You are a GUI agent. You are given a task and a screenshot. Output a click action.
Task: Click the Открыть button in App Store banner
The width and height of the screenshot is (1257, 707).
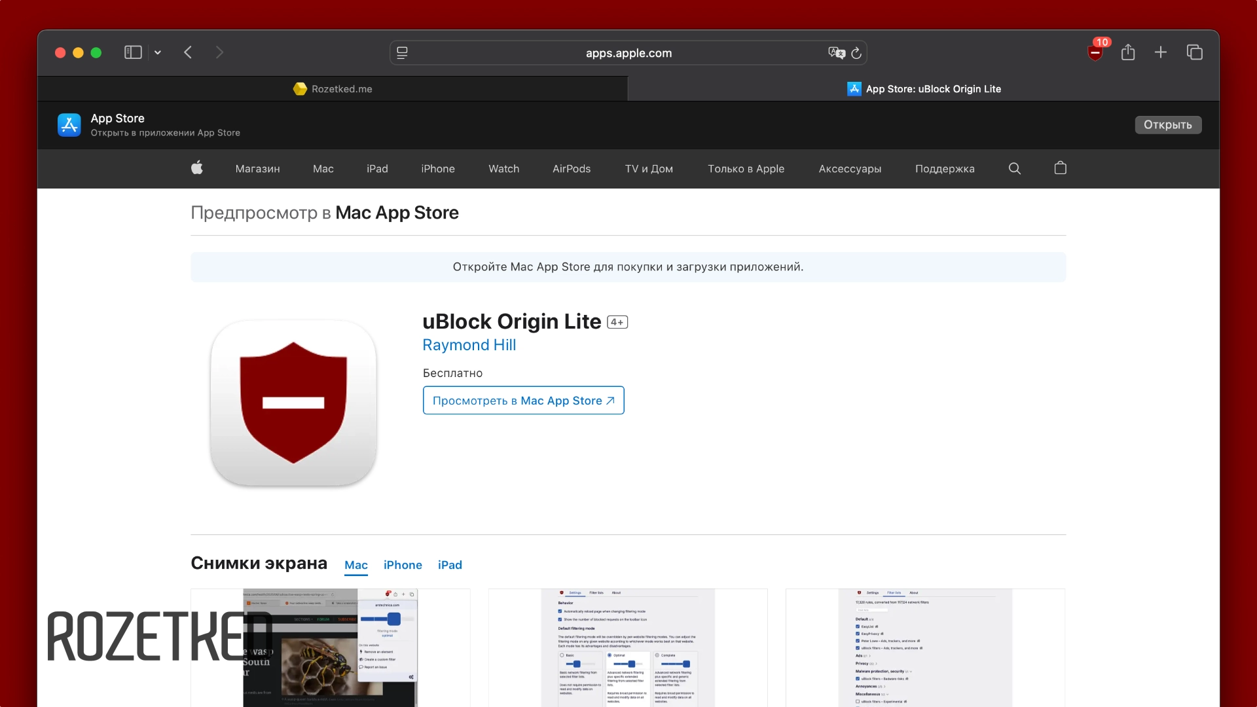pos(1167,125)
